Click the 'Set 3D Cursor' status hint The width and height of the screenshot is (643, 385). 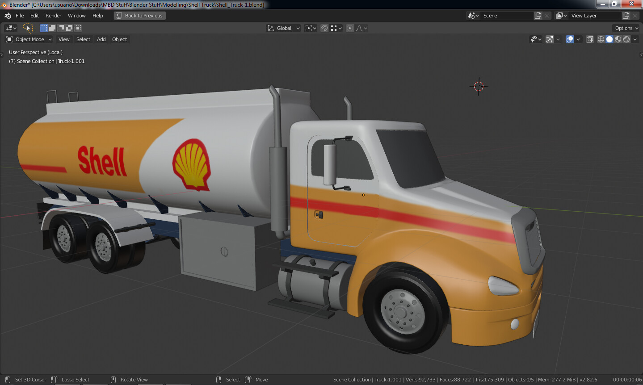[x=30, y=380]
